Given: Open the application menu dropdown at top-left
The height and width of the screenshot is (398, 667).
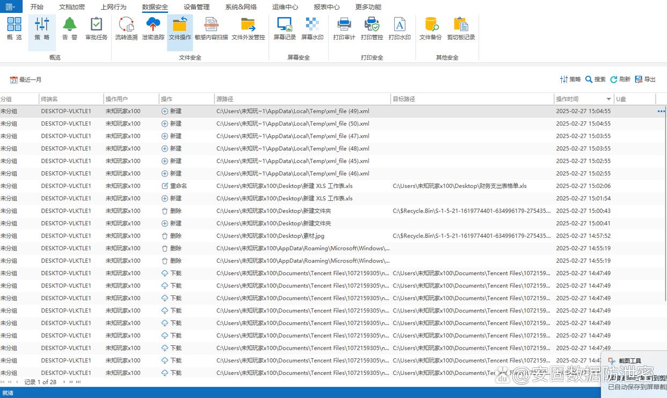Looking at the screenshot, I should click(10, 7).
